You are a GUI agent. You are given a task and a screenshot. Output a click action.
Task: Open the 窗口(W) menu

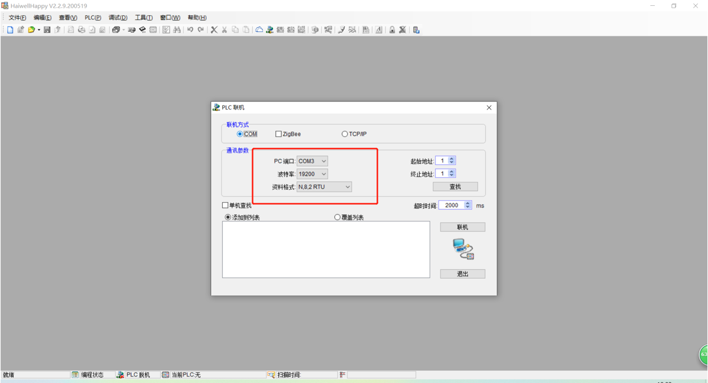[x=170, y=18]
